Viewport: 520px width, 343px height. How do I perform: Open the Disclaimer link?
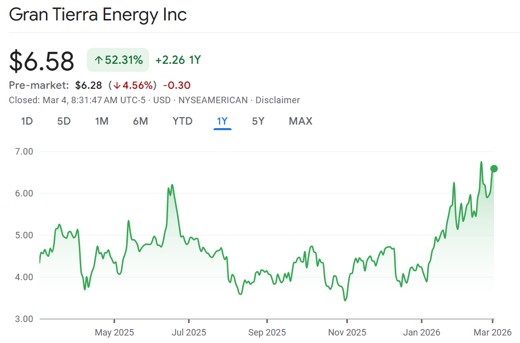coord(277,100)
